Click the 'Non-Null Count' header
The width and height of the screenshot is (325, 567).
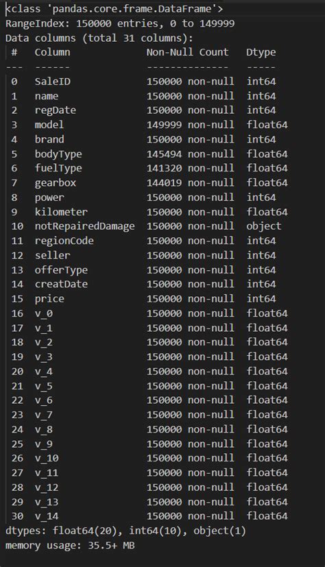point(187,52)
